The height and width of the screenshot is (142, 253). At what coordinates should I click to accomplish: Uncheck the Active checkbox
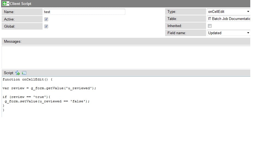(x=46, y=19)
